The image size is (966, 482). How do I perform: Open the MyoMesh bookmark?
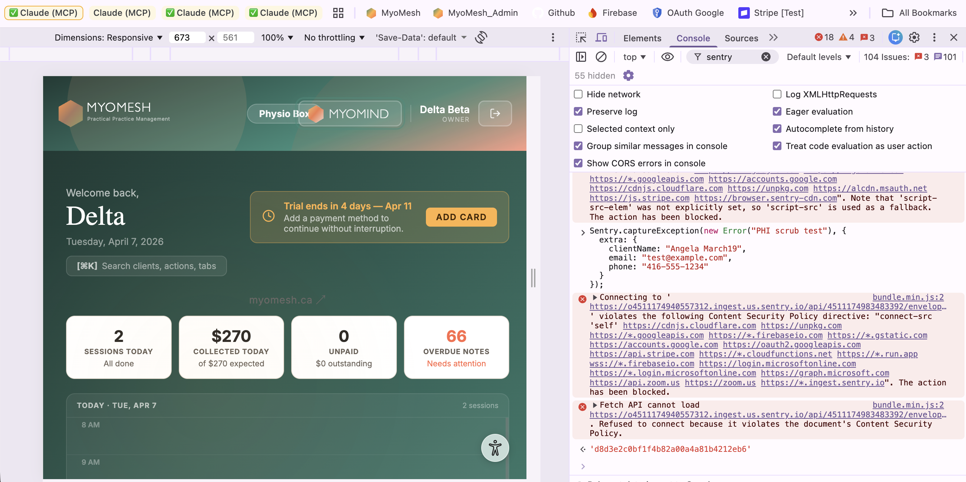pos(393,13)
